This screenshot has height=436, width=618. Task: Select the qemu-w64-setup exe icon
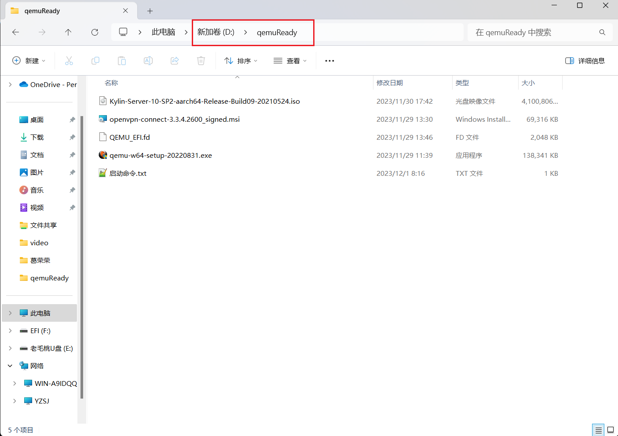[103, 155]
